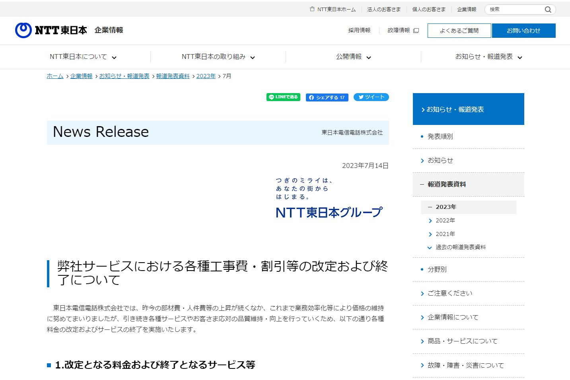
Task: Click the NTT東日本グループ slogan image
Action: coord(329,198)
